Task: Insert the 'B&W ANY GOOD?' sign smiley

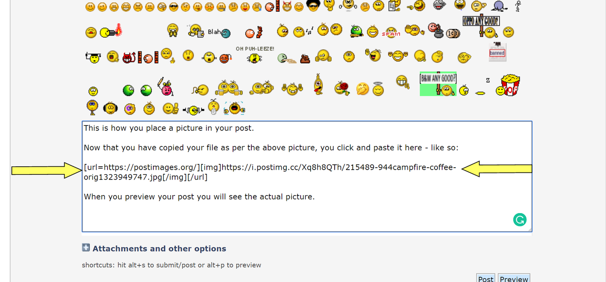Action: 438,84
